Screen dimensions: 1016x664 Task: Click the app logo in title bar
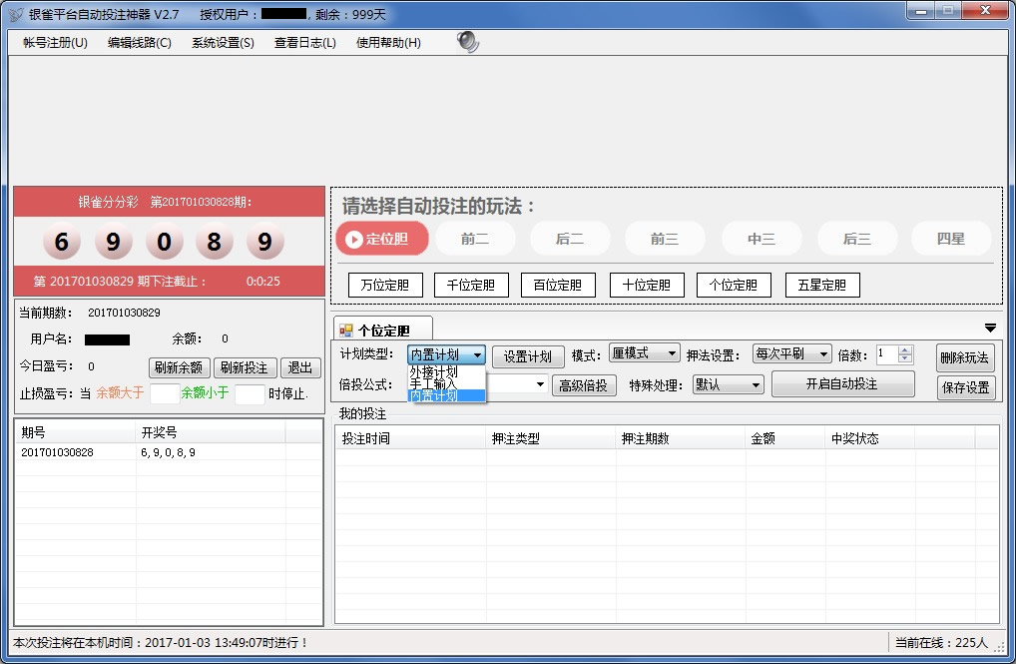coord(15,14)
